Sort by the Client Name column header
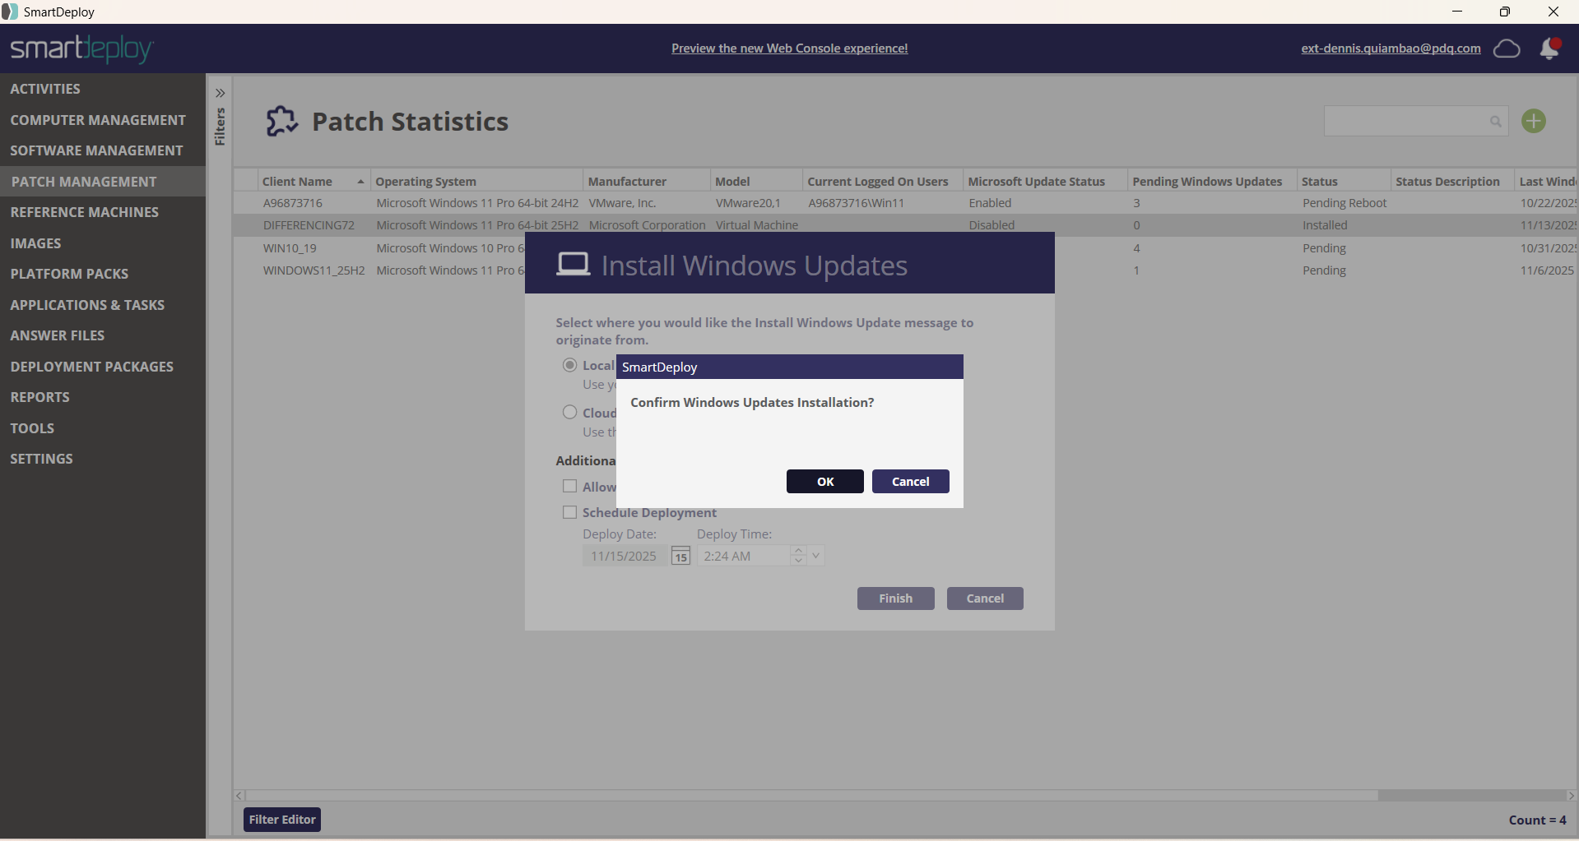This screenshot has width=1579, height=841. click(297, 182)
